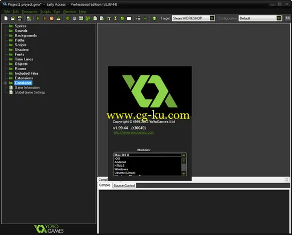Screen dimensions: 292x235
Task: Select Paths folder in resource tree
Action: pyautogui.click(x=19, y=40)
